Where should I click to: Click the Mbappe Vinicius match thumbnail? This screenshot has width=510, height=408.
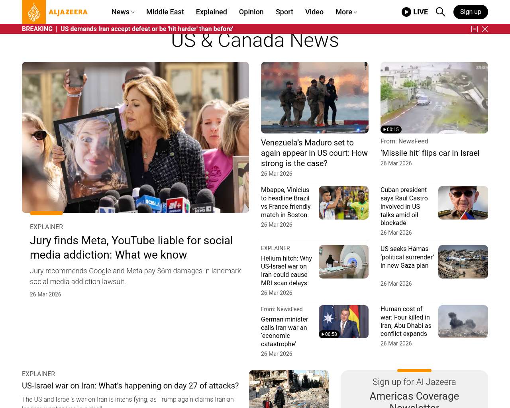click(x=343, y=203)
